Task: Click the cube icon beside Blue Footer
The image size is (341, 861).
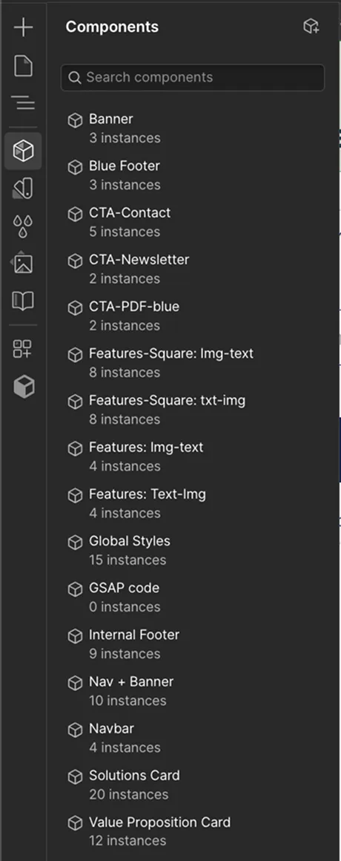Action: point(75,168)
